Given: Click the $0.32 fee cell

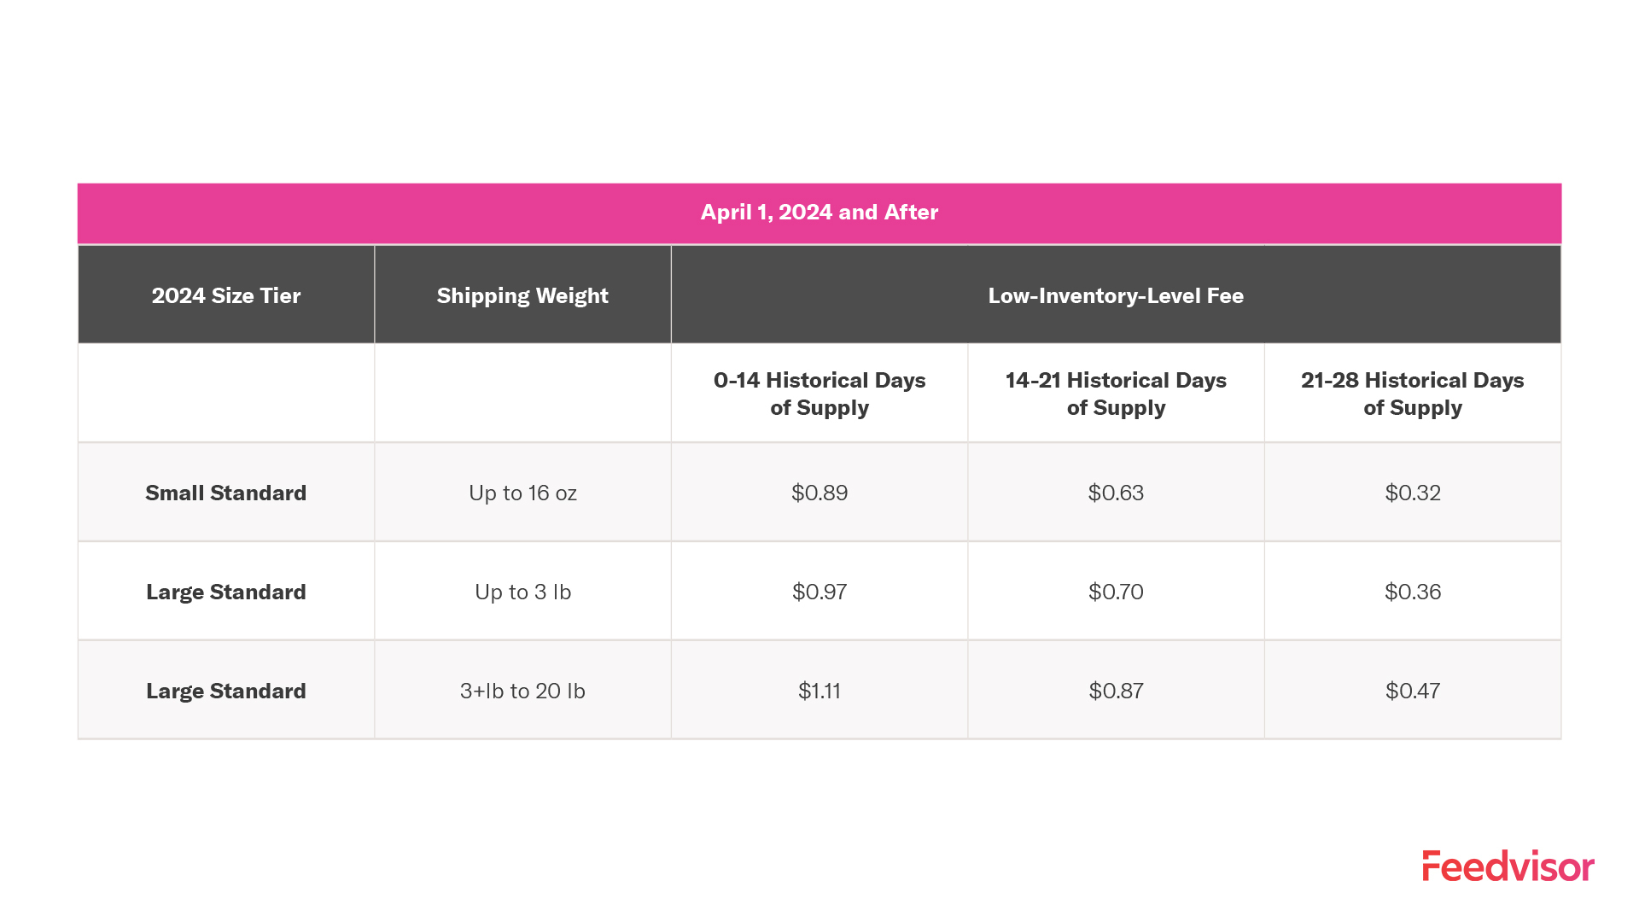Looking at the screenshot, I should 1412,493.
